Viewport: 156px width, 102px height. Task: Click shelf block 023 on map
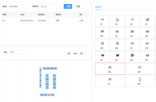coord(47,88)
